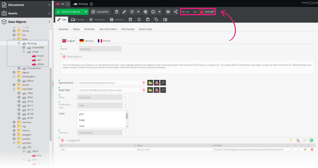
Task: Open the Body Style folder icon
Action: (x=150, y=90)
